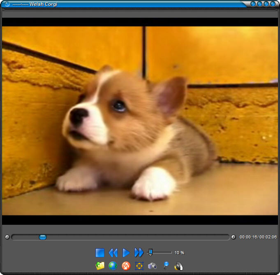The width and height of the screenshot is (280, 275).
Task: Step forward with seek bar's right arrow
Action: (234, 237)
